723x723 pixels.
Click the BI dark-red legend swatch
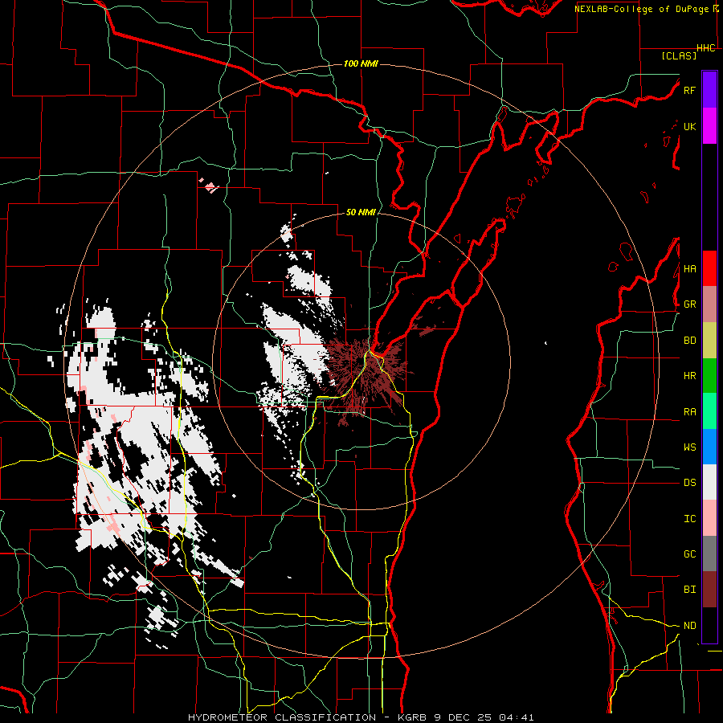click(x=709, y=590)
